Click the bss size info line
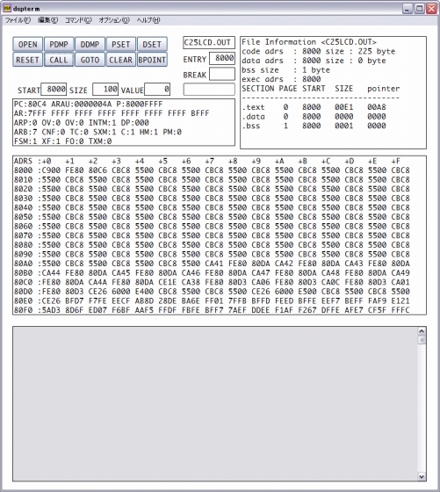 click(x=285, y=70)
